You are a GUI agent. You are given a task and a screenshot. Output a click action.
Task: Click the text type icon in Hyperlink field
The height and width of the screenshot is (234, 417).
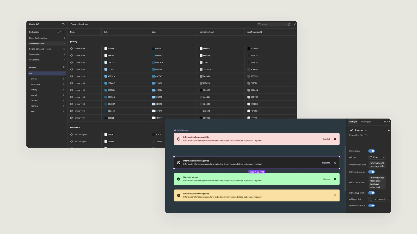371,199
